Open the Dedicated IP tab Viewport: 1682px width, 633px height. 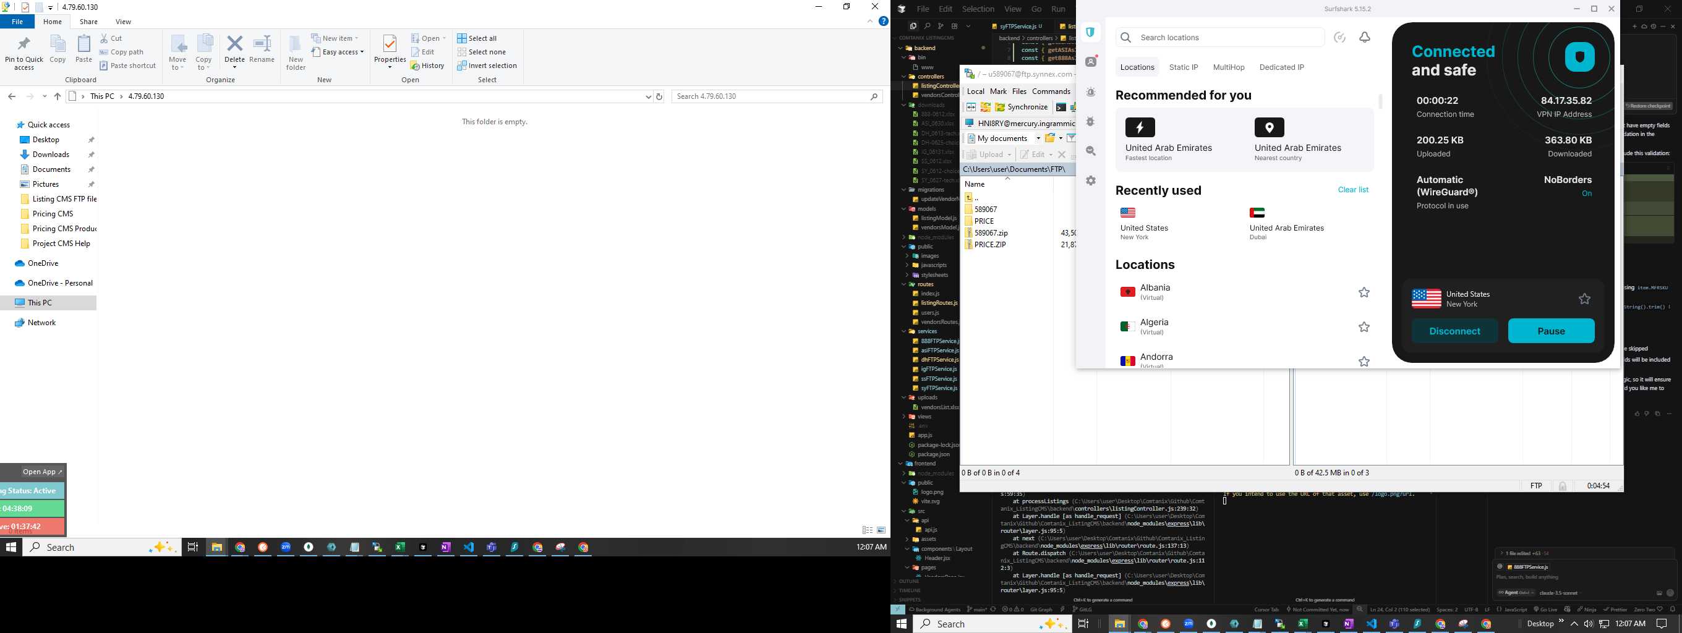point(1282,67)
